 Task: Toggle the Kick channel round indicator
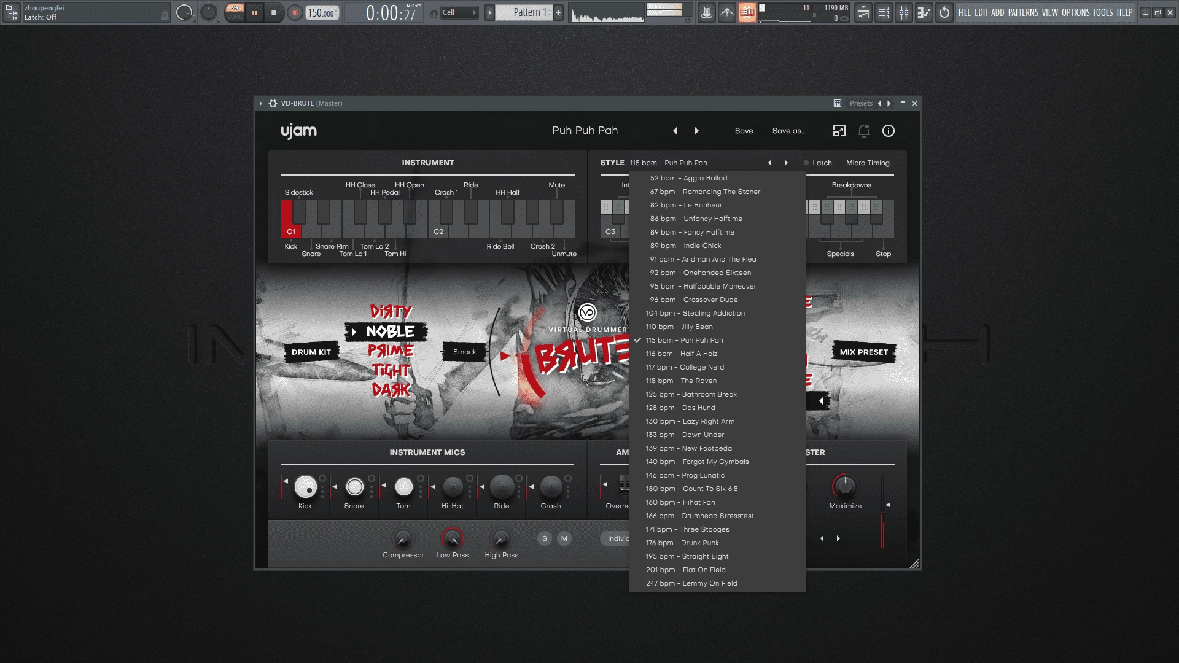(x=322, y=478)
